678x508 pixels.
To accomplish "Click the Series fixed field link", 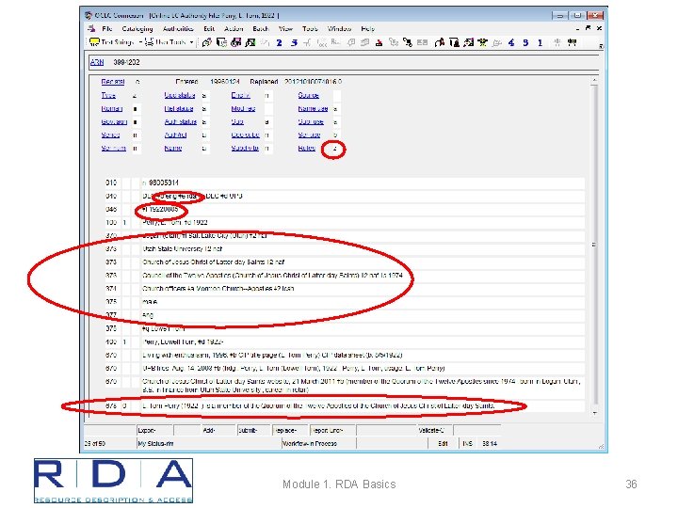I will 110,135.
